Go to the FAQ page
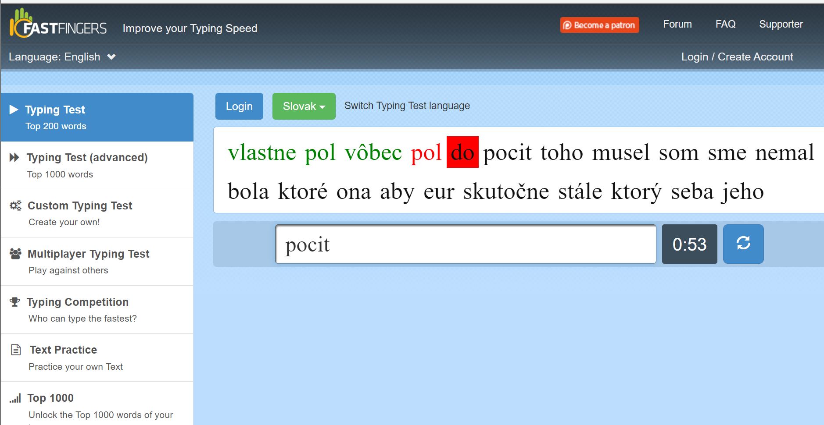The image size is (824, 425). [725, 24]
